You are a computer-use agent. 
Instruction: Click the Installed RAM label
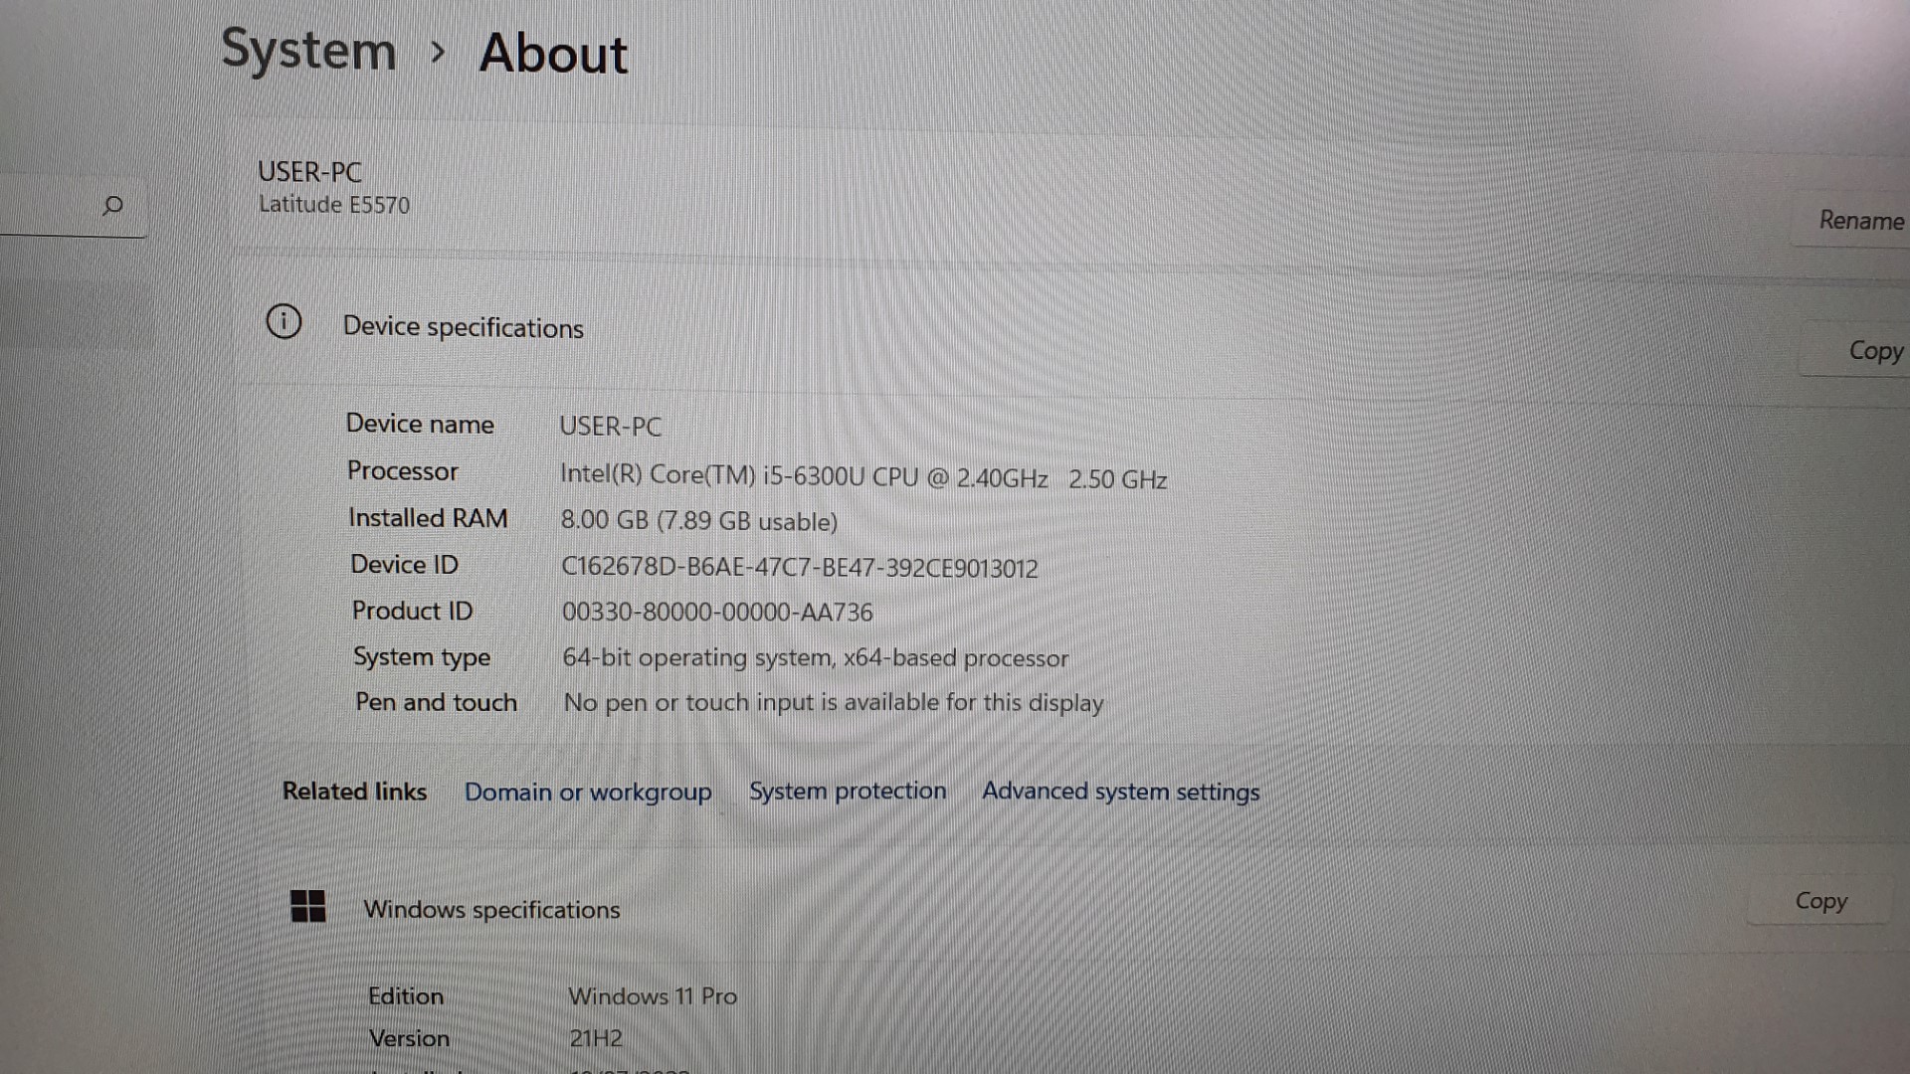(428, 518)
